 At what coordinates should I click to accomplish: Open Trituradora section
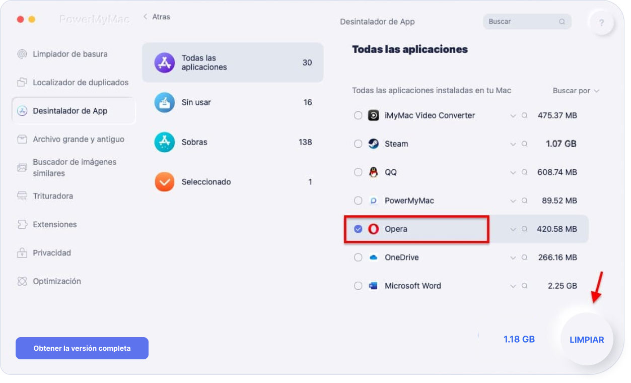pyautogui.click(x=53, y=196)
